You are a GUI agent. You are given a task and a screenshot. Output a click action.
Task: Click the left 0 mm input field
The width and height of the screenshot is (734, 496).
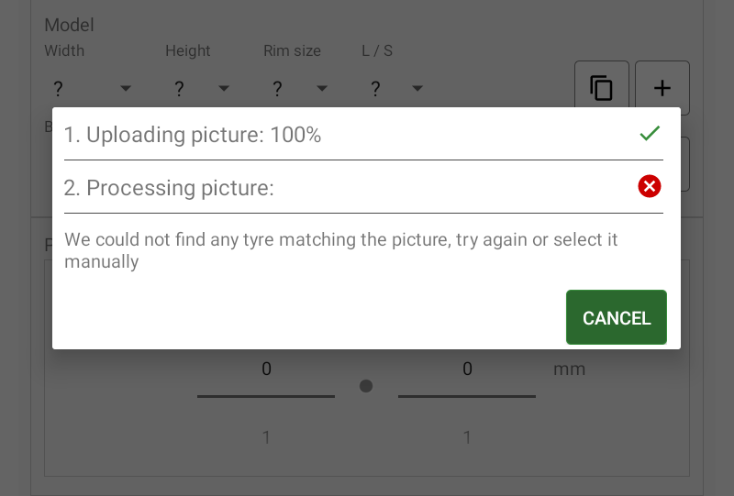coord(266,369)
